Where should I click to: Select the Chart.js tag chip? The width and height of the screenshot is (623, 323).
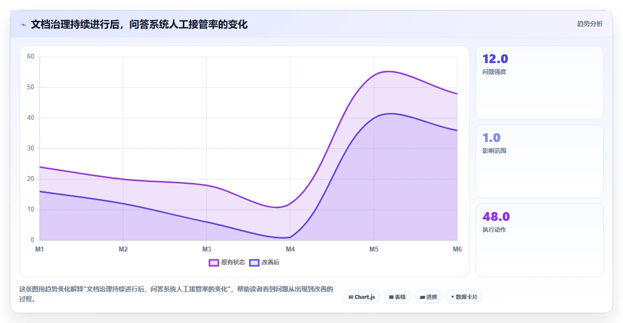pos(362,297)
